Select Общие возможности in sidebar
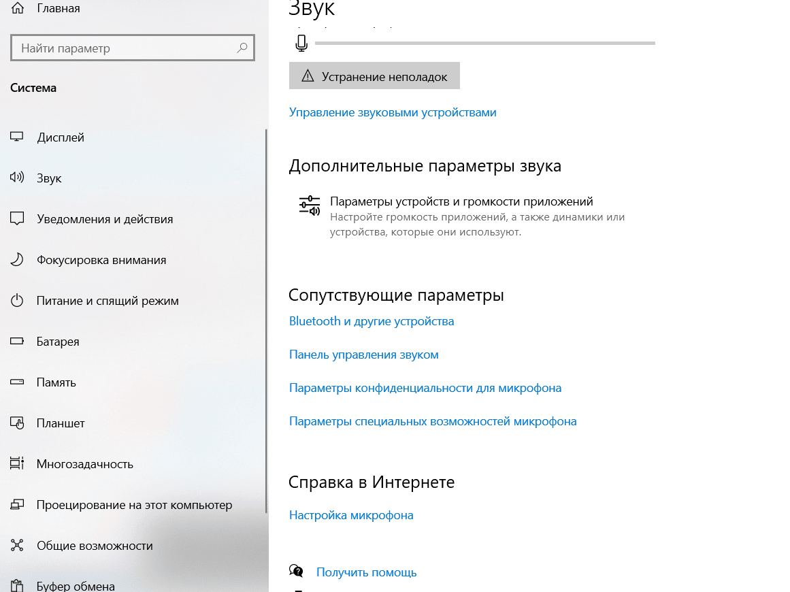Screen dimensions: 790x592 coord(95,545)
